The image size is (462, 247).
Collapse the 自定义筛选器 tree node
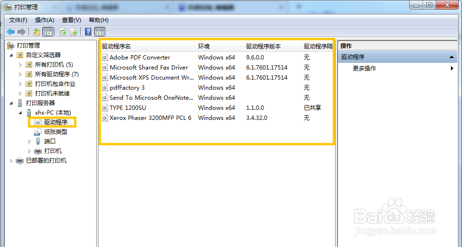tap(12, 55)
